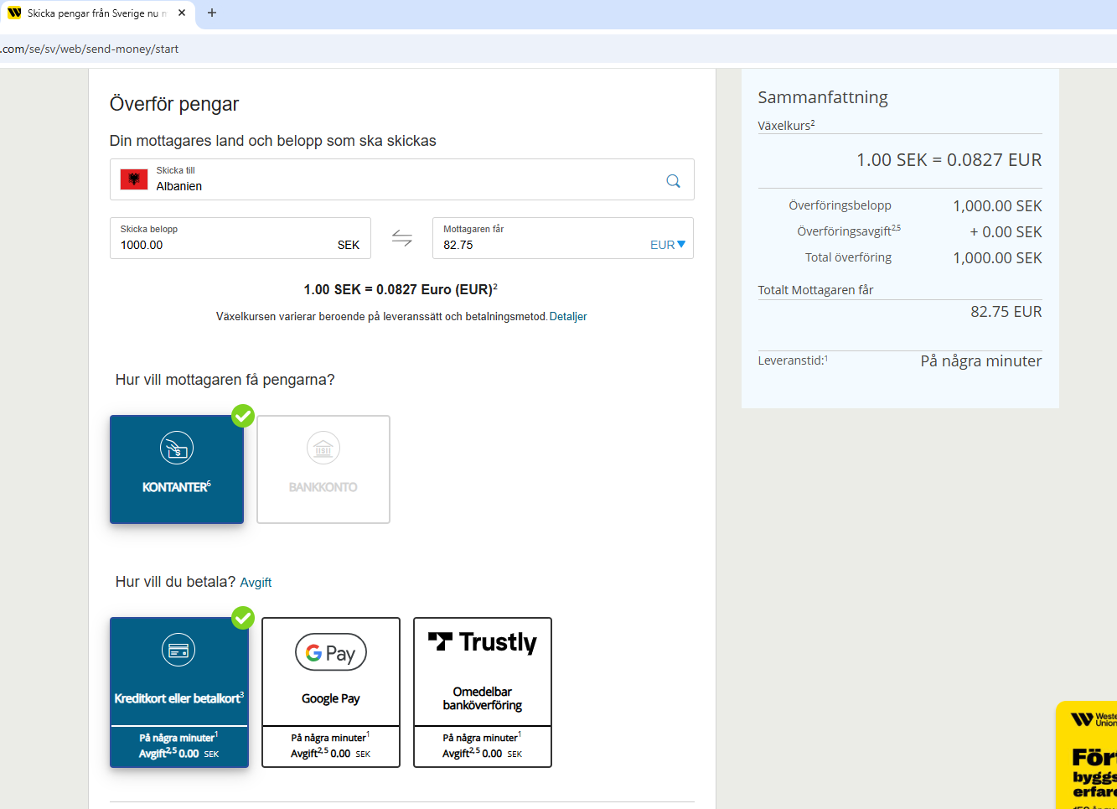Click the Trustly logo
The height and width of the screenshot is (809, 1117).
point(483,643)
